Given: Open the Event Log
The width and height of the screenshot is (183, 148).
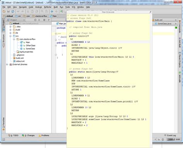Looking at the screenshot, I should coord(170,135).
